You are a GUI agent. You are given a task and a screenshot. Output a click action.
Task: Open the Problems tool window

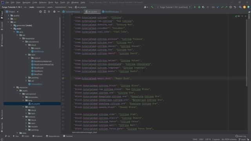(38, 136)
